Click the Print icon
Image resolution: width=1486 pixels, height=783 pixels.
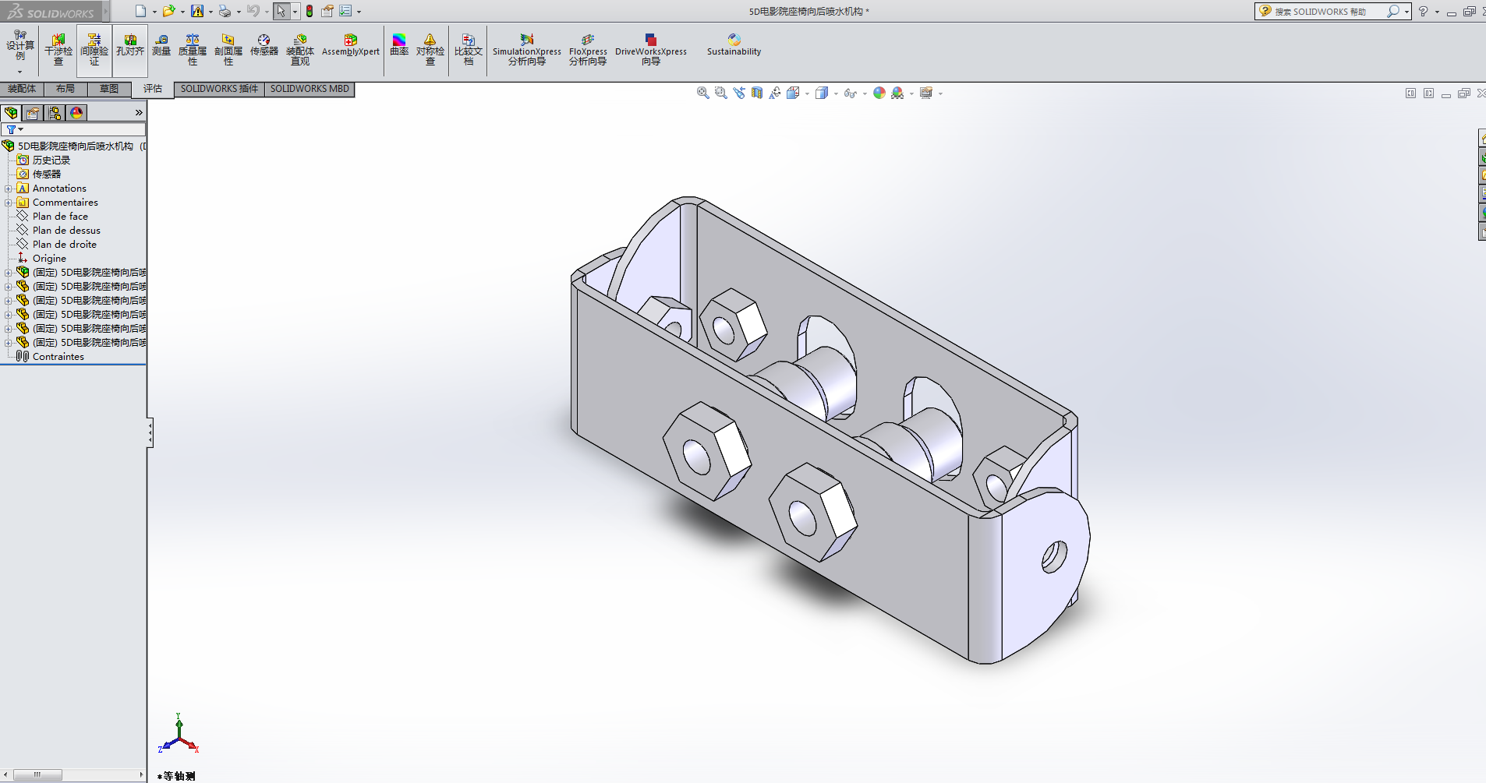pyautogui.click(x=225, y=11)
